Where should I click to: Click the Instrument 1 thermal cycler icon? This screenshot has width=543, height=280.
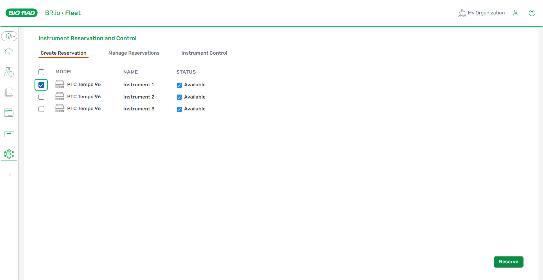tap(60, 84)
